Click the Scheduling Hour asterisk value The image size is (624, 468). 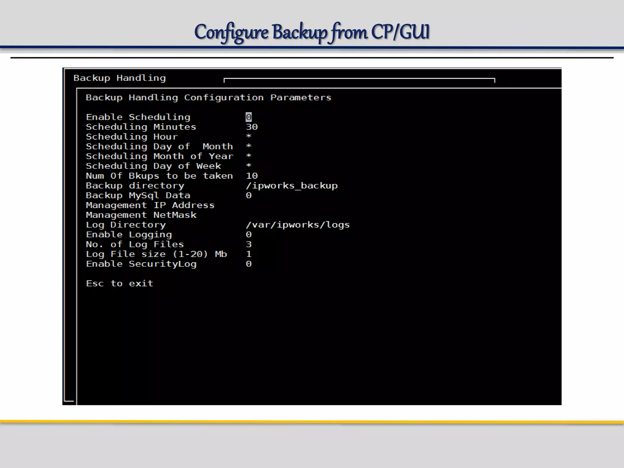pyautogui.click(x=249, y=136)
